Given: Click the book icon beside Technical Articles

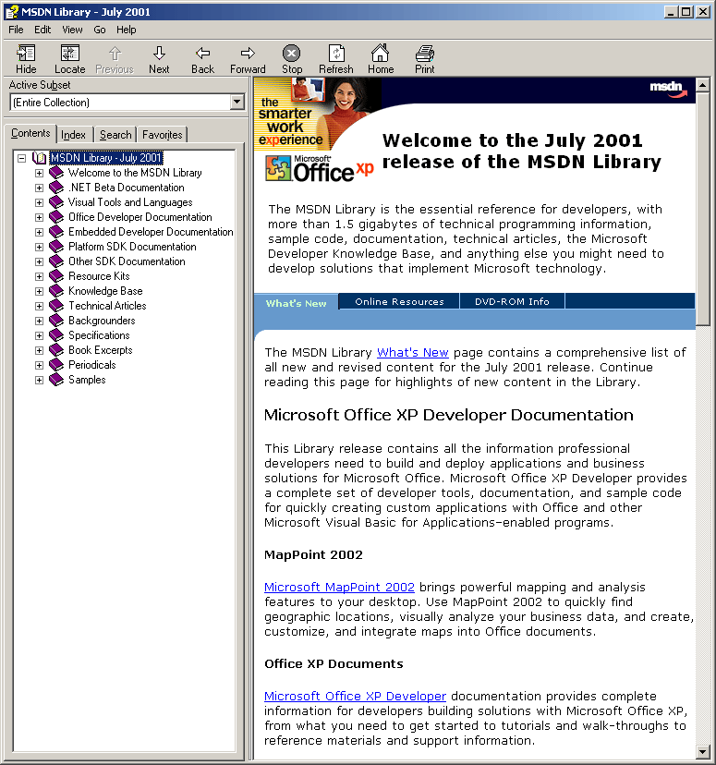Looking at the screenshot, I should pos(56,306).
